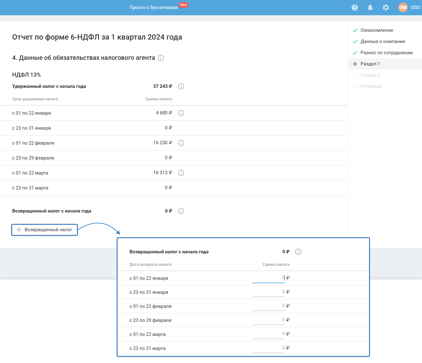Click the 'Возвращенный налог' add button
This screenshot has height=363, width=422.
point(45,230)
